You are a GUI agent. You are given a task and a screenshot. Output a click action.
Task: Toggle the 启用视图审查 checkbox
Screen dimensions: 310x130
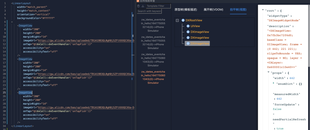(138, 1)
